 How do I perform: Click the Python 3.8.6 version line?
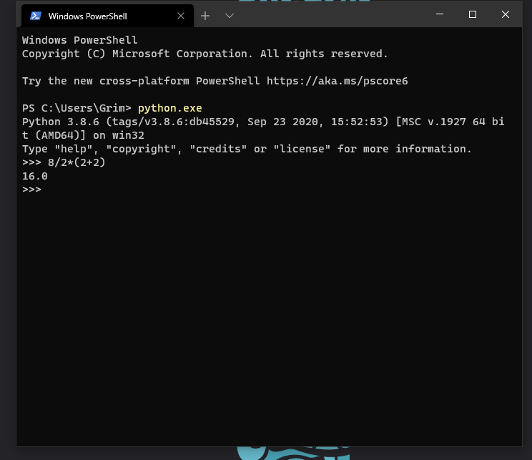coord(263,122)
